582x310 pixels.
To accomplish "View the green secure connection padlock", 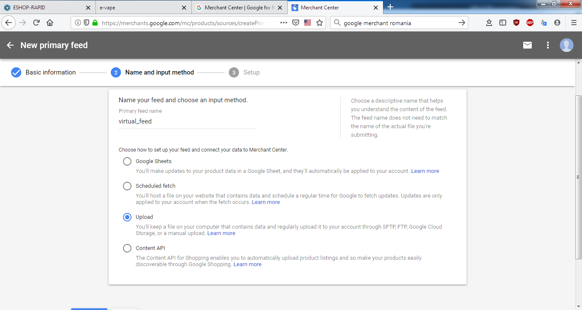I will [x=95, y=23].
